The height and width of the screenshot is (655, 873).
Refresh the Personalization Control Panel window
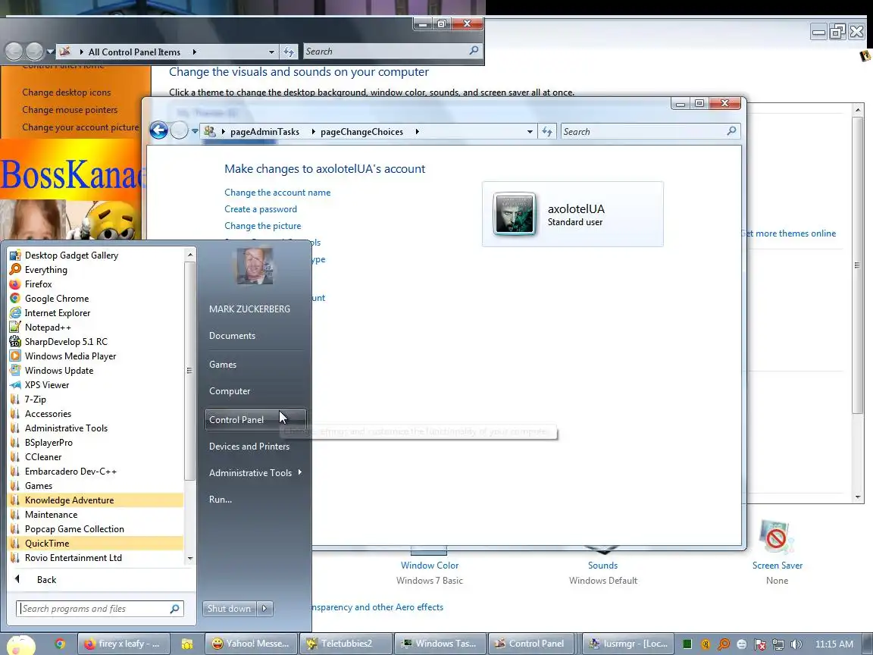tap(289, 52)
